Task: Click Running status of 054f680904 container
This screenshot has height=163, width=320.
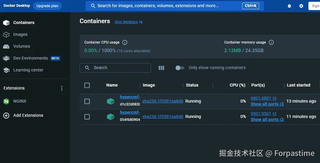Action: (193, 116)
